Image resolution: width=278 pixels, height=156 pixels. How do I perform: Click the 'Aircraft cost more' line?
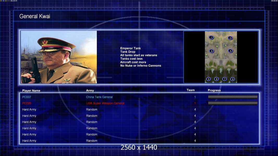coord(133,62)
